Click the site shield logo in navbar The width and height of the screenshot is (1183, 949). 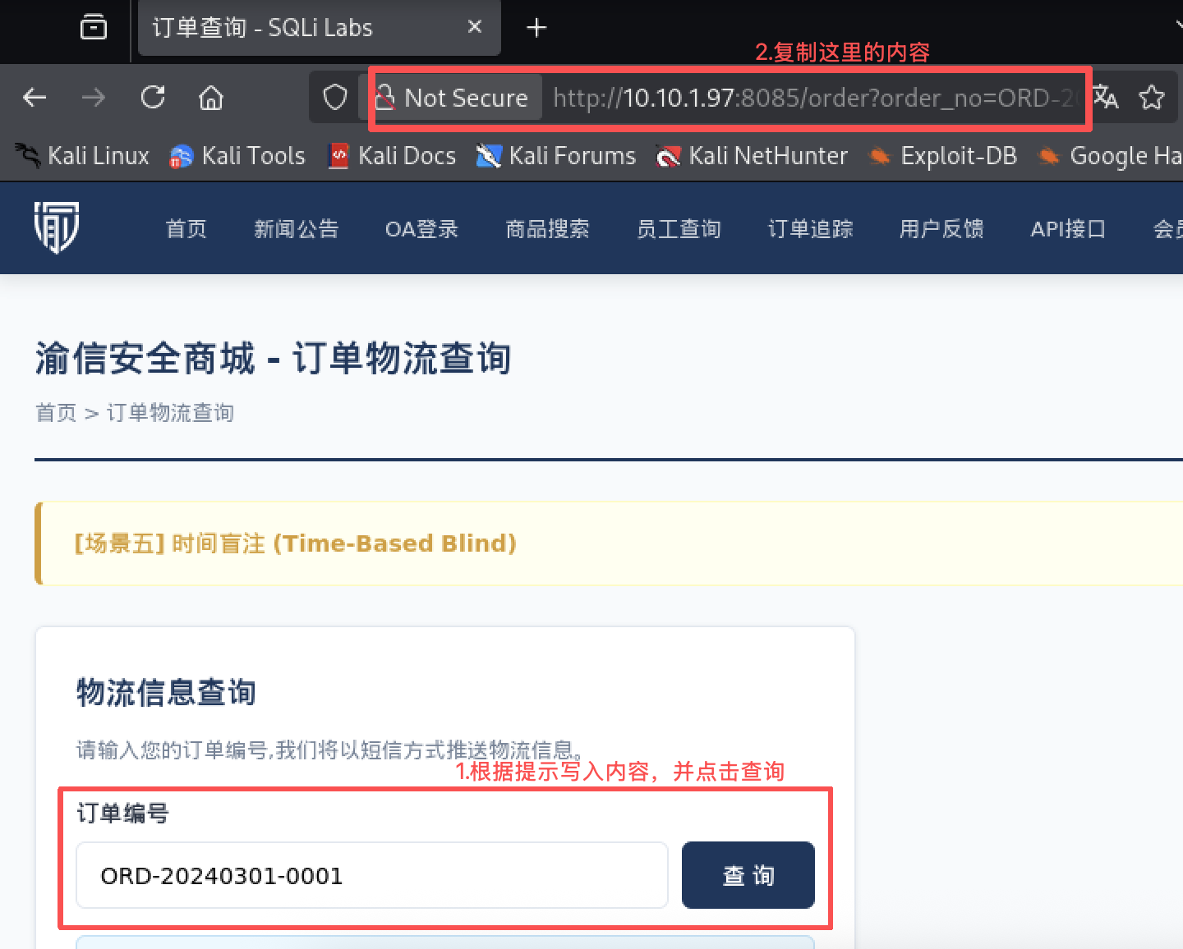click(57, 227)
